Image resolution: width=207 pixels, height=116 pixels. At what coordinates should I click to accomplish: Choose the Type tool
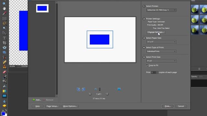tap(4, 38)
